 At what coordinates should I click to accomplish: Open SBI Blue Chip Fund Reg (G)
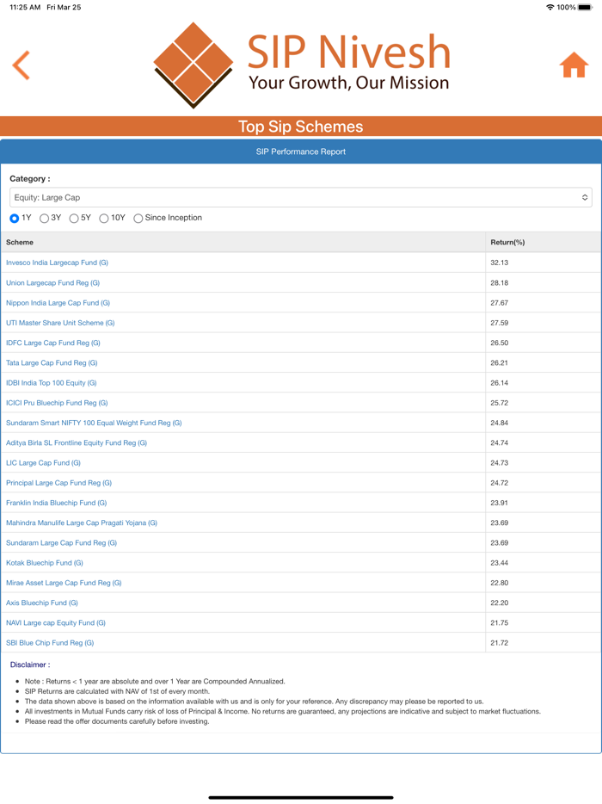coord(50,642)
